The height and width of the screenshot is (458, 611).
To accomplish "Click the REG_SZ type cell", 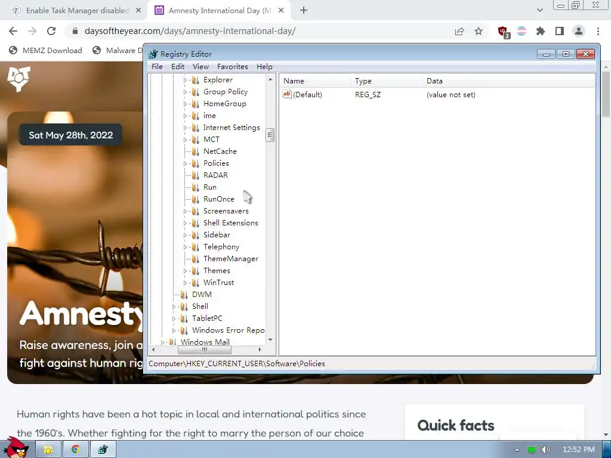I will point(368,95).
